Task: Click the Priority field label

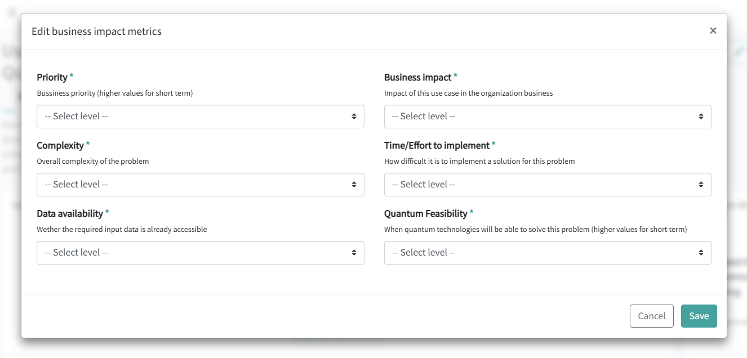Action: pyautogui.click(x=52, y=77)
